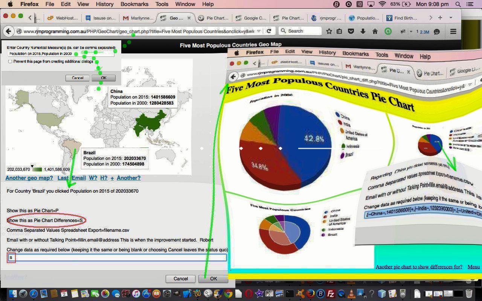Focus the change-data prompt input field
This screenshot has width=482, height=301.
117,257
